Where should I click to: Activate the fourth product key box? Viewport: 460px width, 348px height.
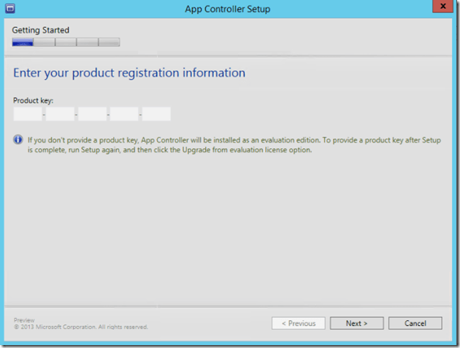point(124,114)
